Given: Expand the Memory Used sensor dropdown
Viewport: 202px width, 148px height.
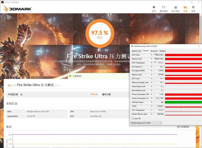Looking at the screenshot, I should pos(151,75).
